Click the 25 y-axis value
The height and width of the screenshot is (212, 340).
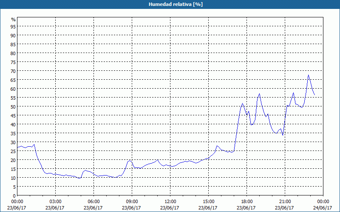coord(13,151)
